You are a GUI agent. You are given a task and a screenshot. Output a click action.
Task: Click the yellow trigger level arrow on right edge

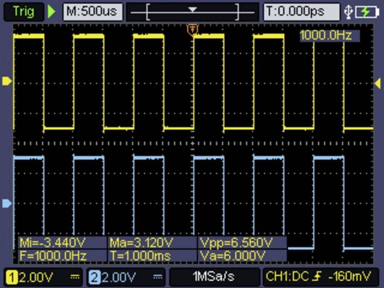(x=378, y=83)
